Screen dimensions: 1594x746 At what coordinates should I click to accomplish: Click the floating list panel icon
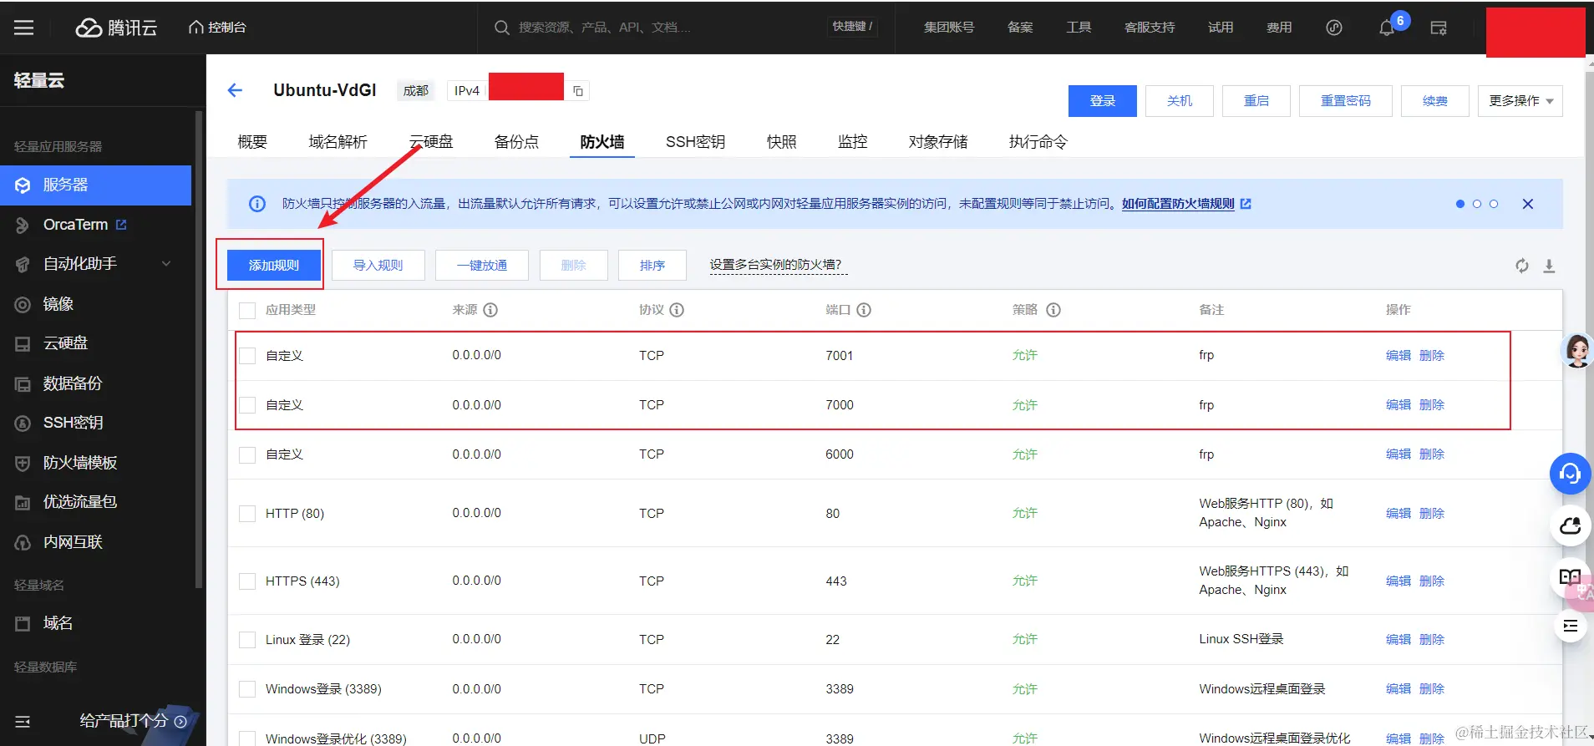click(1571, 626)
